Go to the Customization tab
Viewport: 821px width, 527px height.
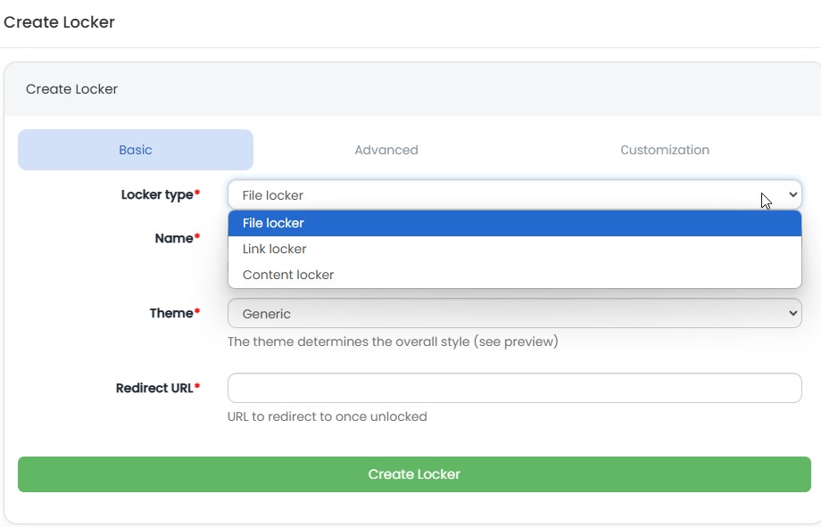click(665, 150)
